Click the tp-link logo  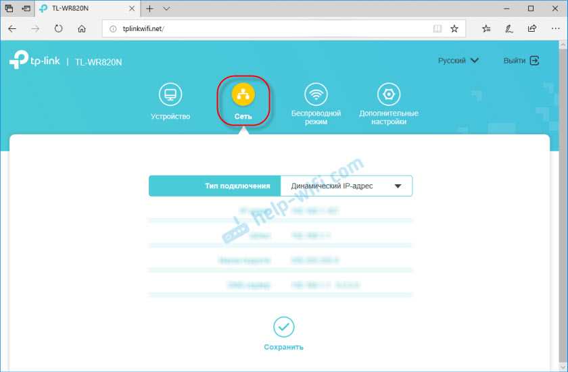34,60
